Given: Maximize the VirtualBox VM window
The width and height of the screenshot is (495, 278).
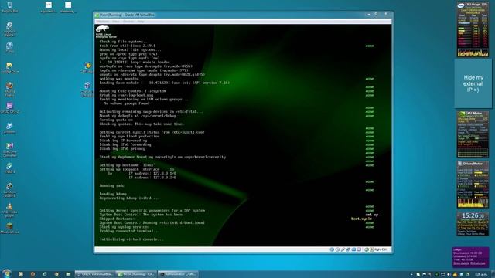Looking at the screenshot, I should (376, 15).
